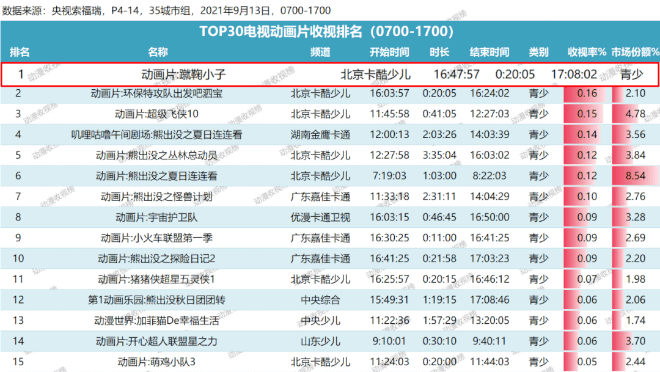Screen dimensions: 660x372
Task: Click duration 0:11:00
Action: coord(439,238)
